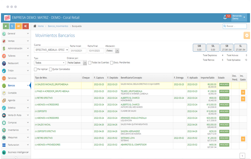The height and width of the screenshot is (159, 251).
Task: Click the Servicios sidebar icon
Action: coord(4,78)
